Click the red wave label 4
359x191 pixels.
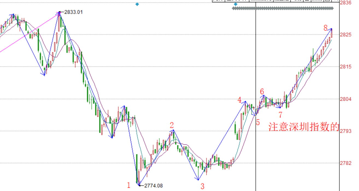(240, 100)
